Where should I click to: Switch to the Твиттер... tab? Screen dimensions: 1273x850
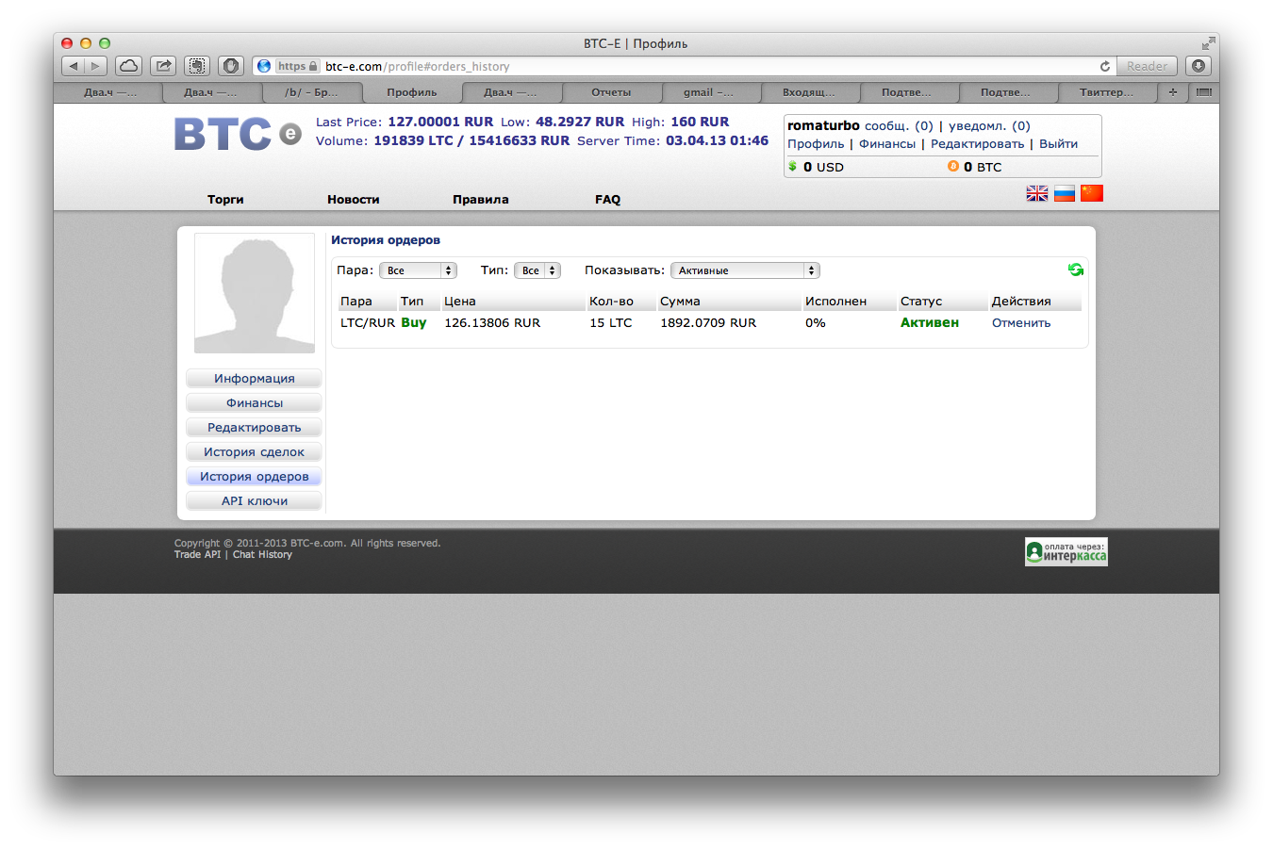1107,92
